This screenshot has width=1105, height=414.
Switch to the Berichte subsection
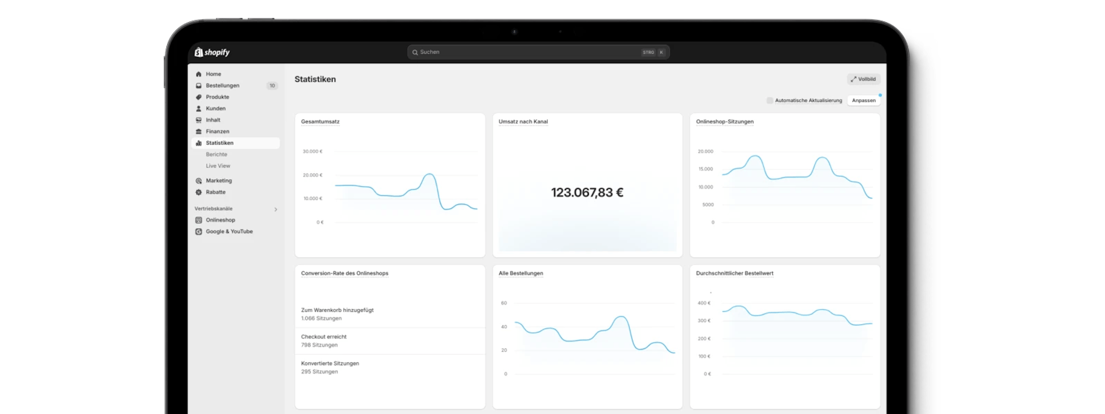point(217,154)
